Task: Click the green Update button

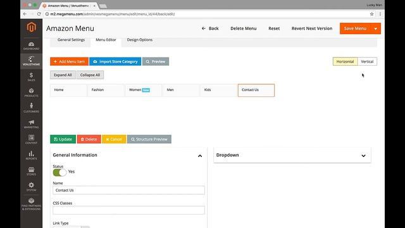Action: click(63, 139)
